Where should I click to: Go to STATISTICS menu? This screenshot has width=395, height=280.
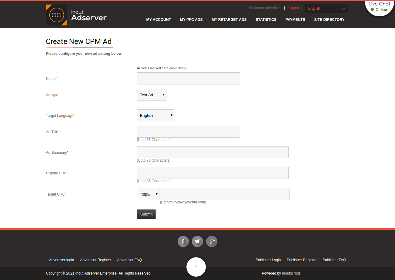click(x=266, y=20)
